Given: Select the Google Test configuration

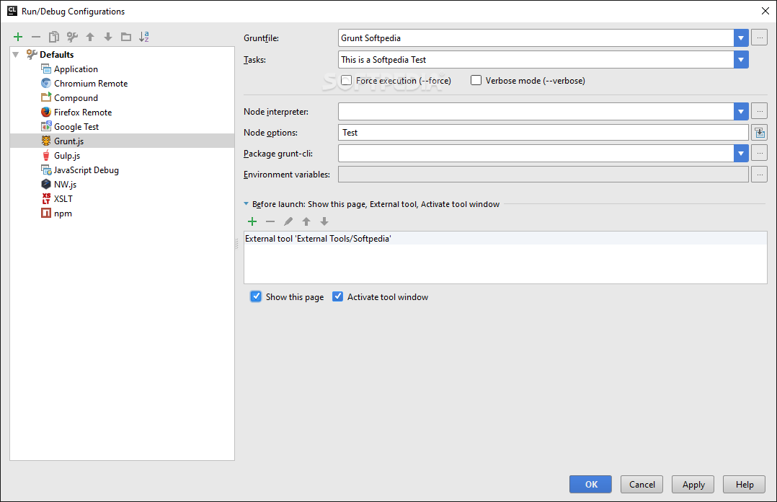Looking at the screenshot, I should (76, 126).
